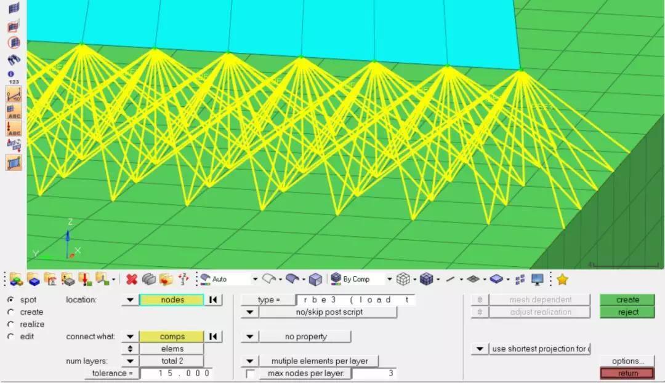The height and width of the screenshot is (383, 665).
Task: Select the edit radio button
Action: 10,336
